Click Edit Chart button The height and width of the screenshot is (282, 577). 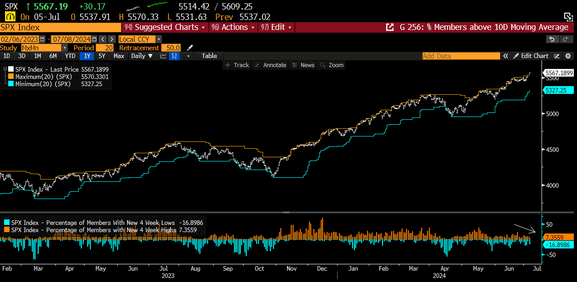click(531, 56)
